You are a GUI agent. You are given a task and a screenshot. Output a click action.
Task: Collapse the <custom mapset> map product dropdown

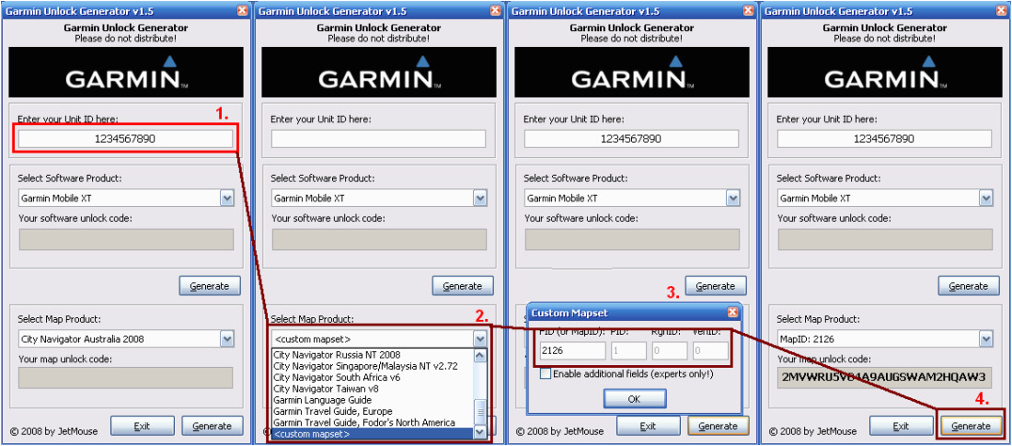tap(479, 338)
